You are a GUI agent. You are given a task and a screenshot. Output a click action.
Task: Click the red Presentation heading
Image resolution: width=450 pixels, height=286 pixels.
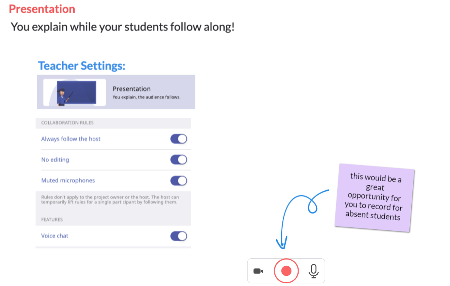tap(42, 9)
